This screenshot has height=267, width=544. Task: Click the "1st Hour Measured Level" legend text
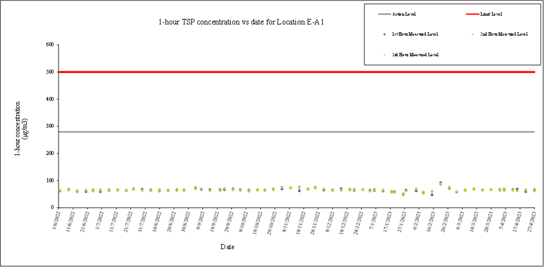pyautogui.click(x=415, y=35)
